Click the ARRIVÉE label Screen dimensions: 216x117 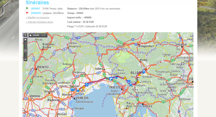click(36, 13)
